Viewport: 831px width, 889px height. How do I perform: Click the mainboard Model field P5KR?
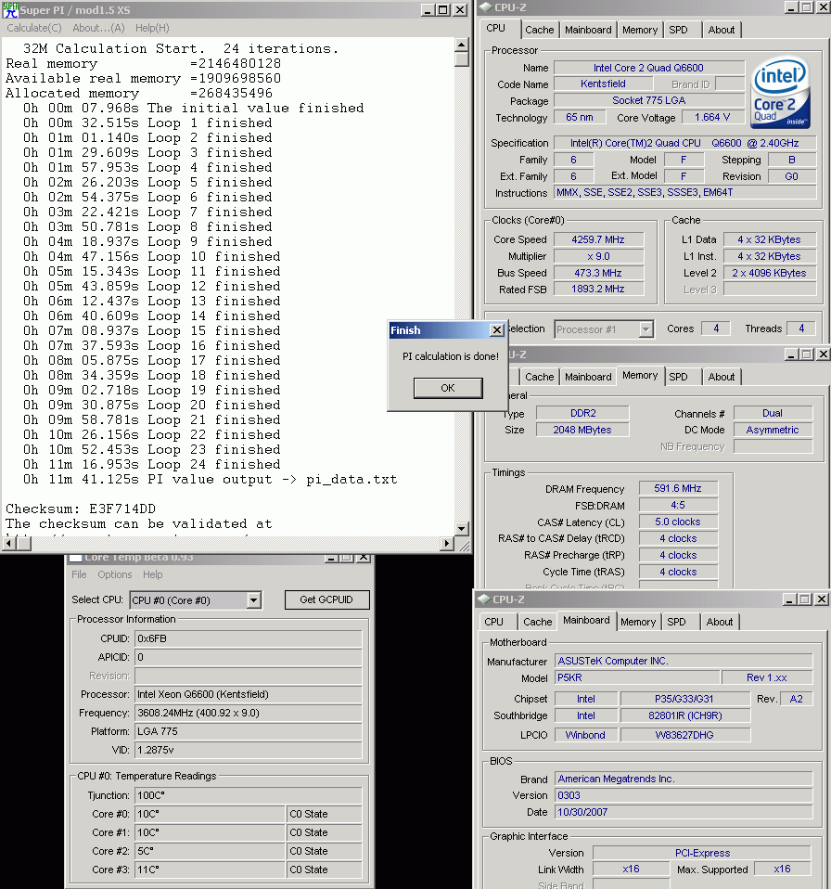coord(637,677)
